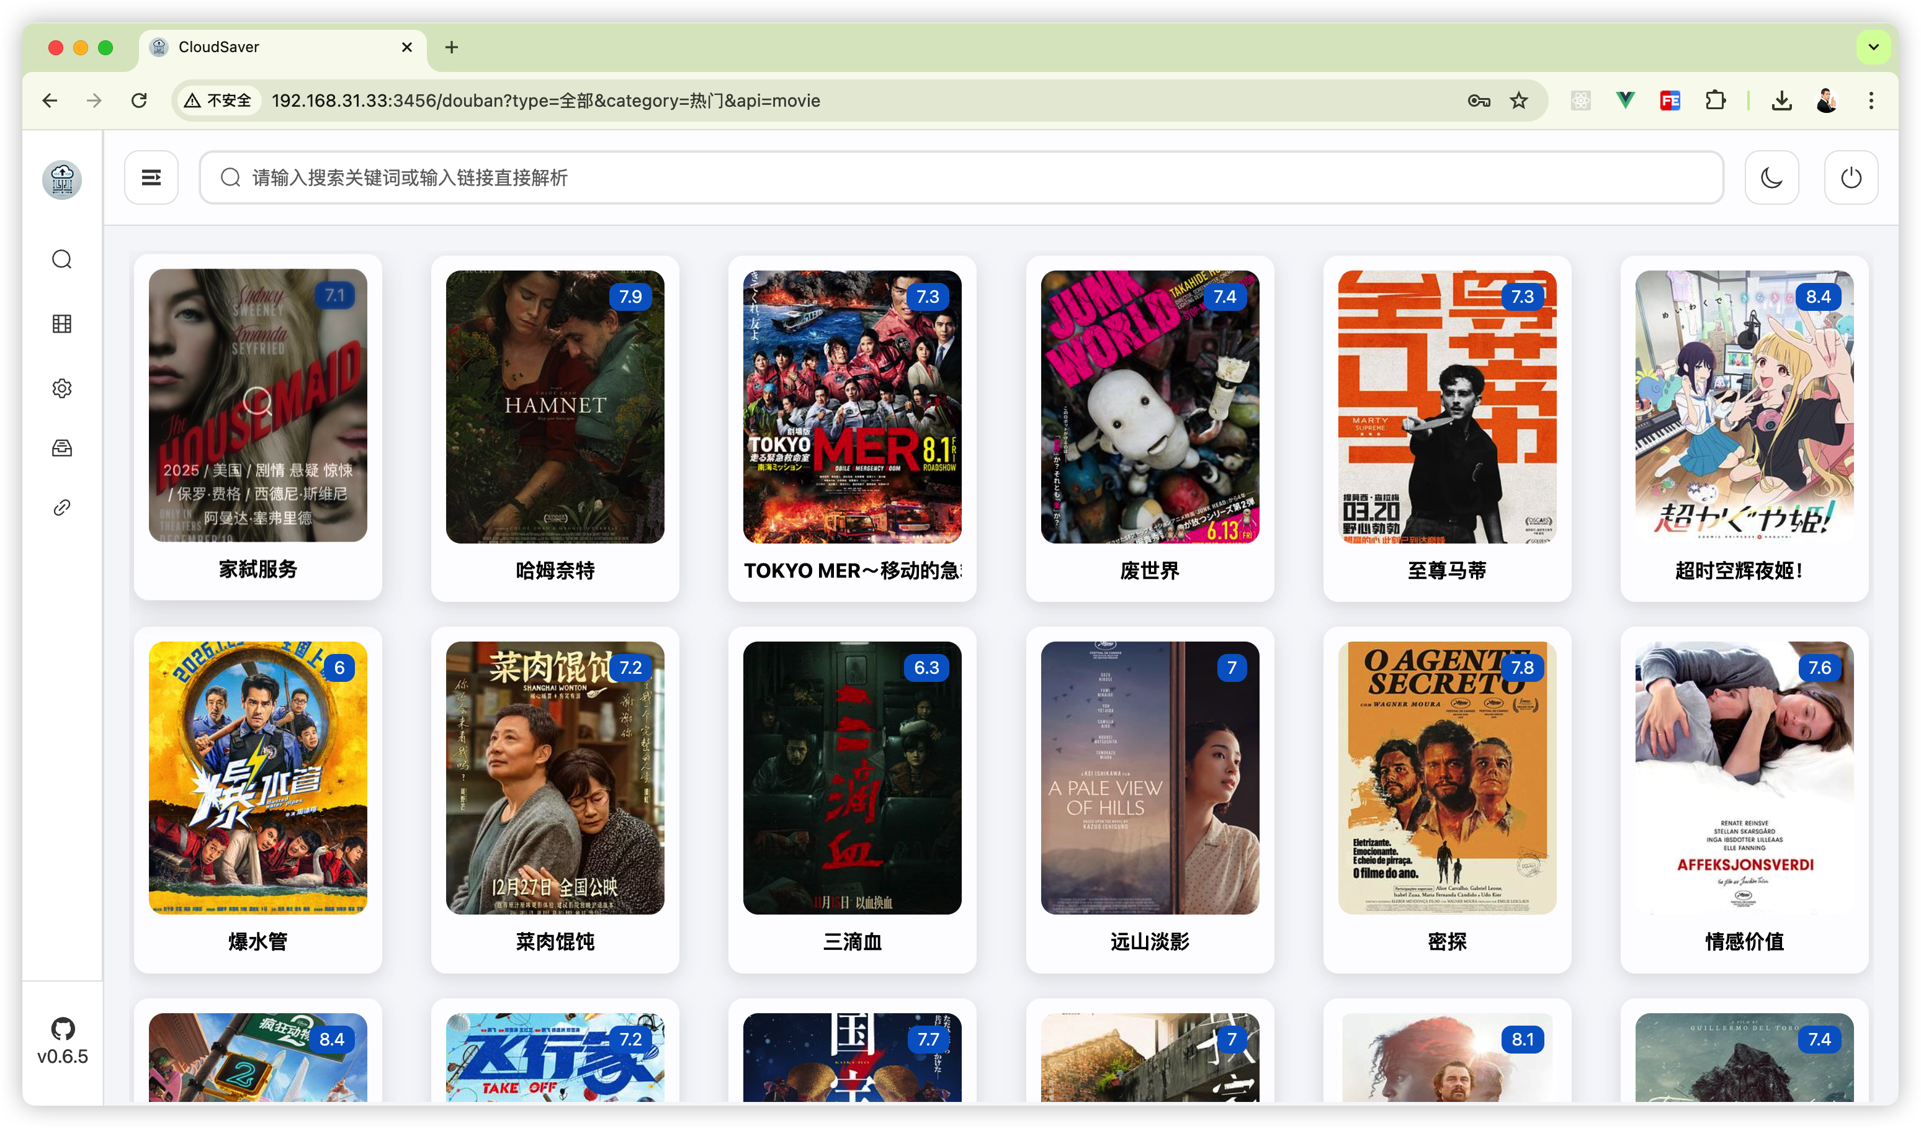
Task: Toggle dark mode with moon icon
Action: tap(1771, 177)
